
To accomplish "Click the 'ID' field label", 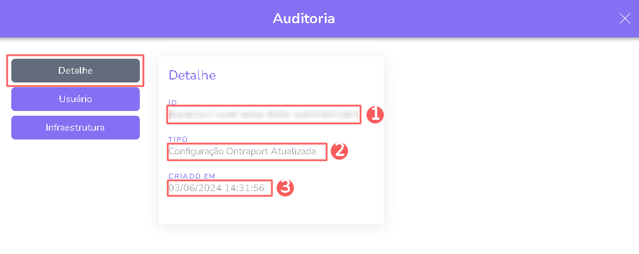I will pyautogui.click(x=173, y=103).
